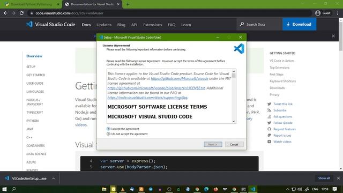
Task: Open the LICENSE.txt link in the agreement
Action: tap(156, 88)
